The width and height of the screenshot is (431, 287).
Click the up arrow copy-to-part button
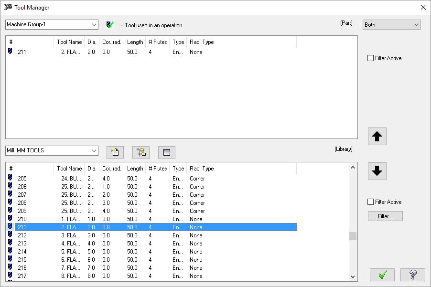coord(377,136)
